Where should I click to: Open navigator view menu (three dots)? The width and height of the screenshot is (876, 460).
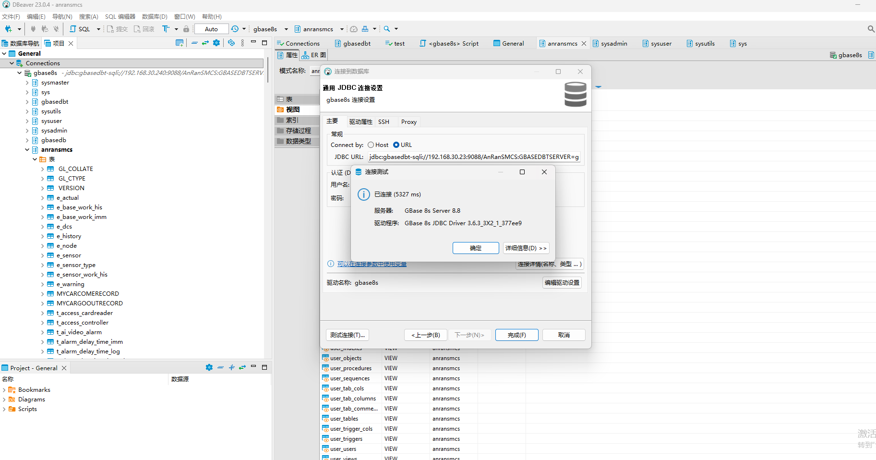tap(242, 43)
